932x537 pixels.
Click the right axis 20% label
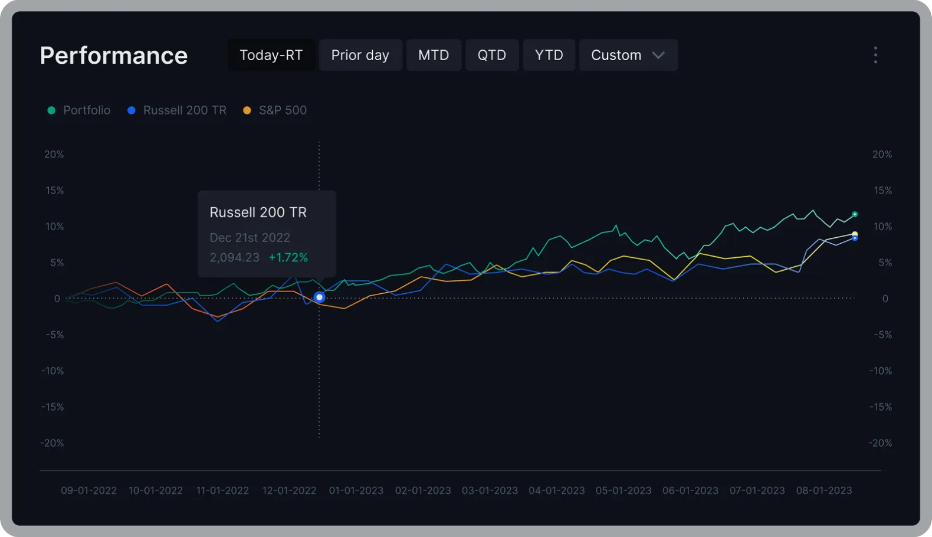[882, 155]
